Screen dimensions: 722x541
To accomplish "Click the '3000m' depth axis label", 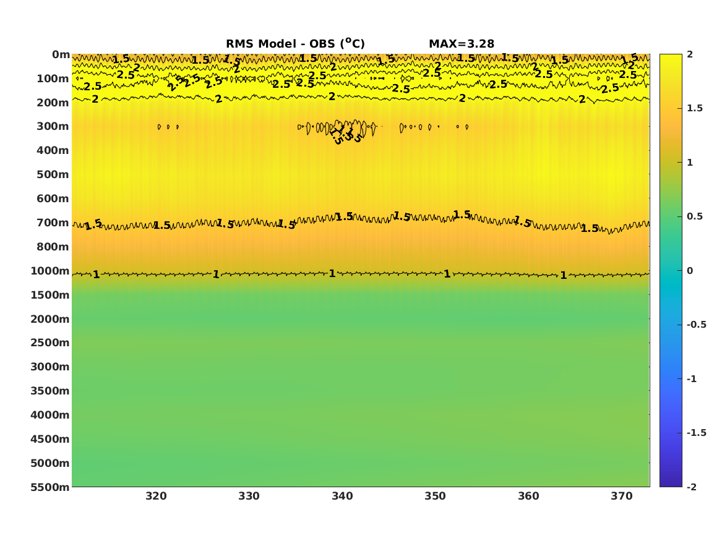I will [50, 367].
